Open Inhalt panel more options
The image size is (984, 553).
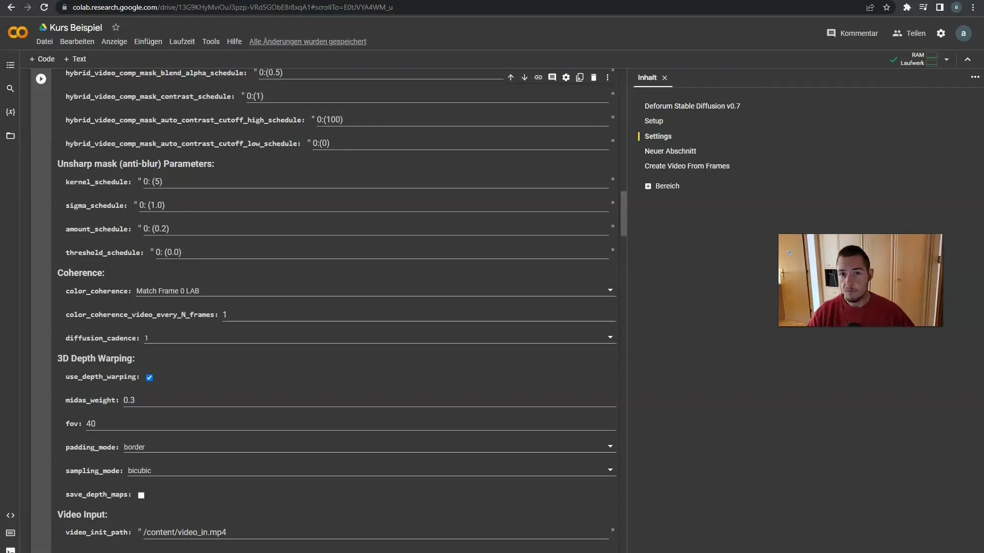975,77
